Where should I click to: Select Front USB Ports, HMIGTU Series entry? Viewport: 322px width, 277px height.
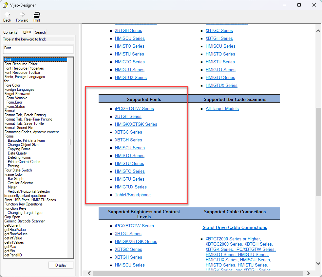[x=30, y=200]
